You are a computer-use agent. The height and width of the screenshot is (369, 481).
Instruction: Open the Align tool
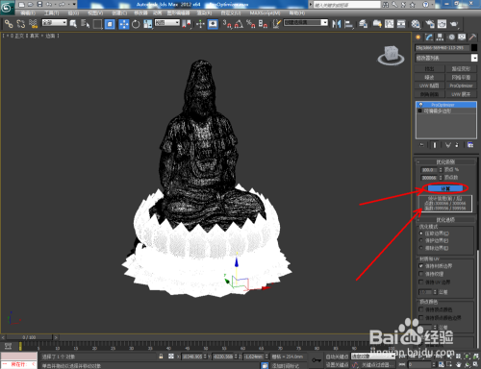348,24
